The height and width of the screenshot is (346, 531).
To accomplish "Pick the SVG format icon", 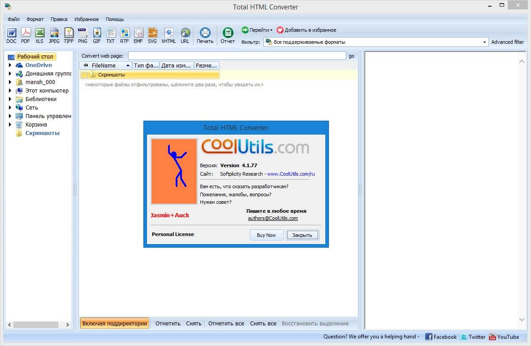I will click(x=152, y=35).
